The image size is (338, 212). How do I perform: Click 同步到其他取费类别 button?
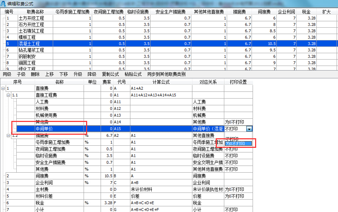(166, 74)
